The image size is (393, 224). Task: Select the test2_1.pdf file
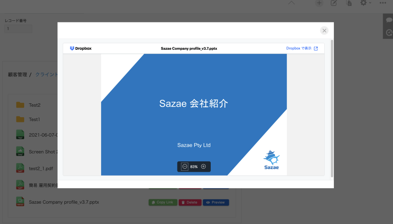pos(41,169)
